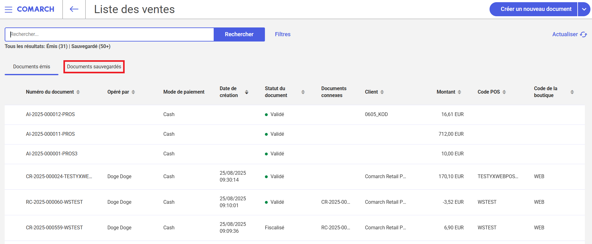
Task: Sort by Code POS column
Action: 504,92
